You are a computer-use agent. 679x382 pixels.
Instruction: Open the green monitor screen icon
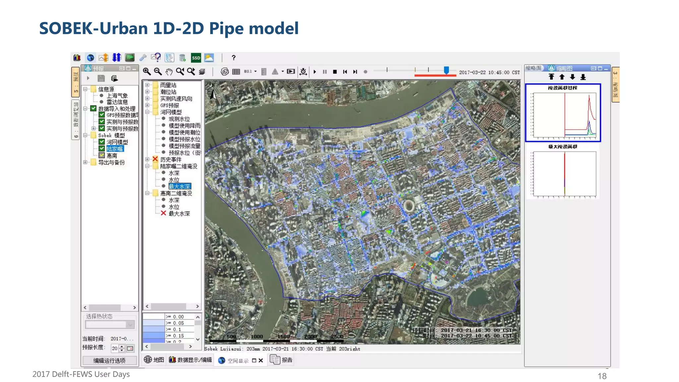130,58
